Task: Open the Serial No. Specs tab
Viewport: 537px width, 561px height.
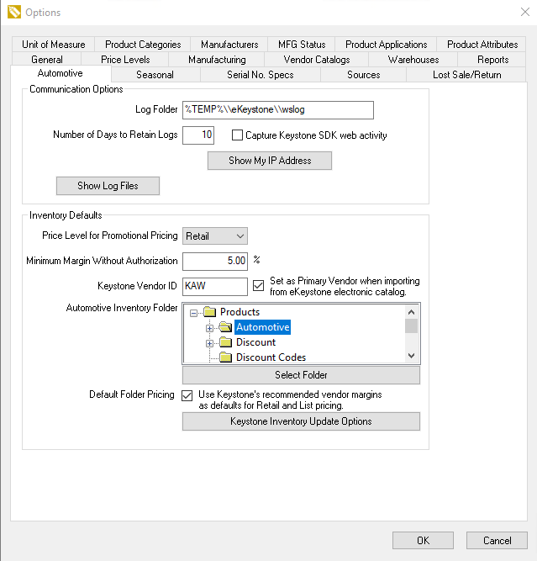Action: pyautogui.click(x=261, y=75)
